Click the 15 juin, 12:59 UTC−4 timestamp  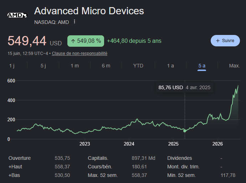tap(28, 54)
